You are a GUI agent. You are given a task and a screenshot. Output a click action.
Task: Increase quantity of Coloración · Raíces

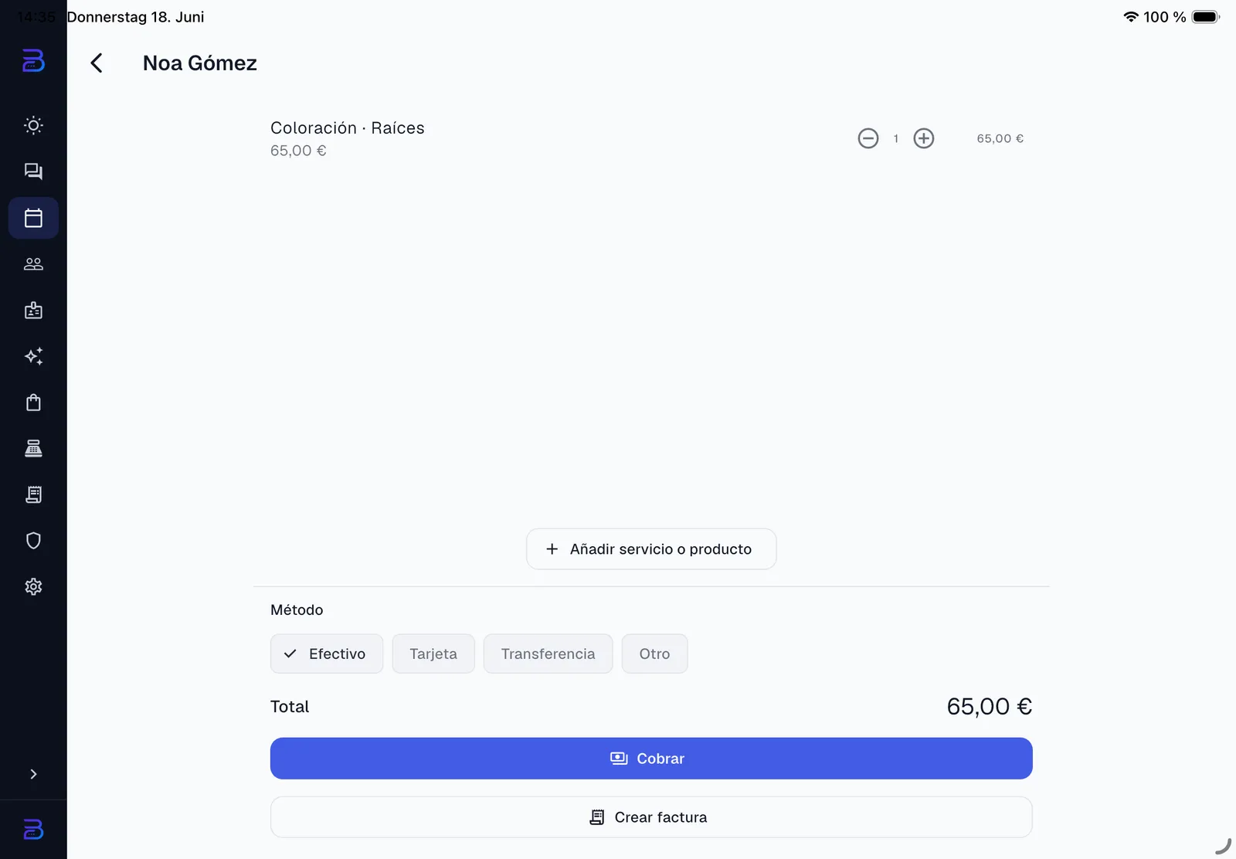(x=924, y=138)
